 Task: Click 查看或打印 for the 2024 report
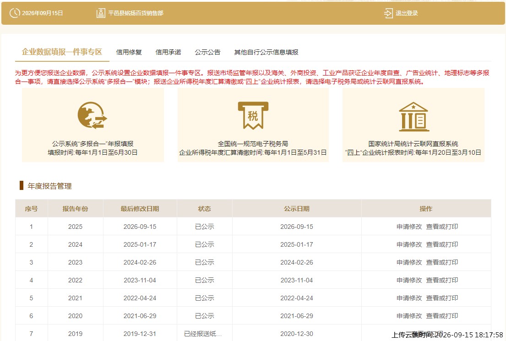click(442, 244)
